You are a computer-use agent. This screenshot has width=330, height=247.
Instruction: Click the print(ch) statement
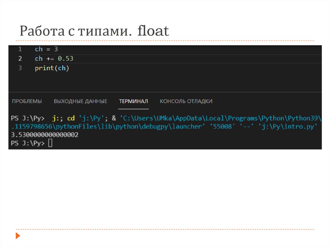[x=52, y=68]
